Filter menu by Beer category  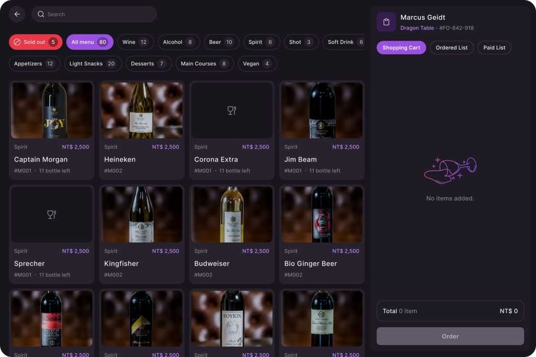click(221, 42)
